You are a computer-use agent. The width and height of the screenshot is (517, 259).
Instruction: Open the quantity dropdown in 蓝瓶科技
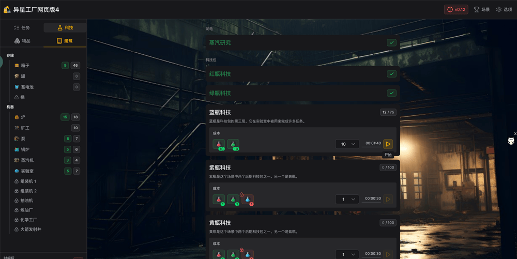[347, 144]
